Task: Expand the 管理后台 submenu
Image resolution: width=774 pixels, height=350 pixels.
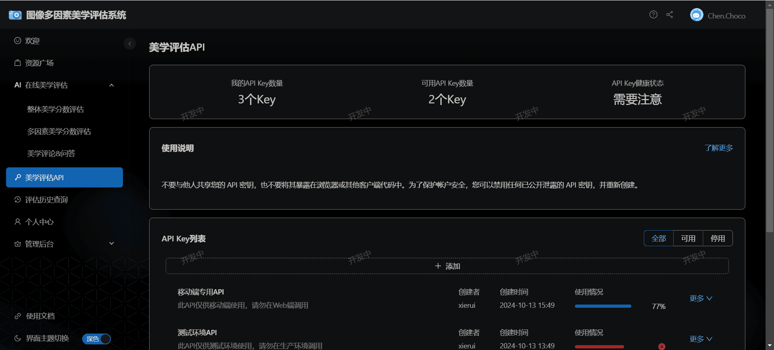Action: pos(112,244)
